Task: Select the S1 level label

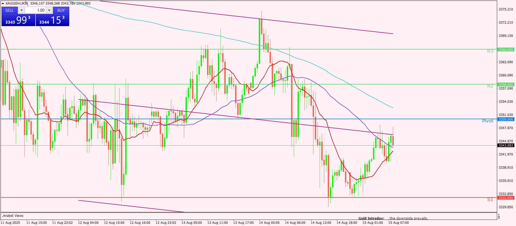Action: (x=490, y=199)
